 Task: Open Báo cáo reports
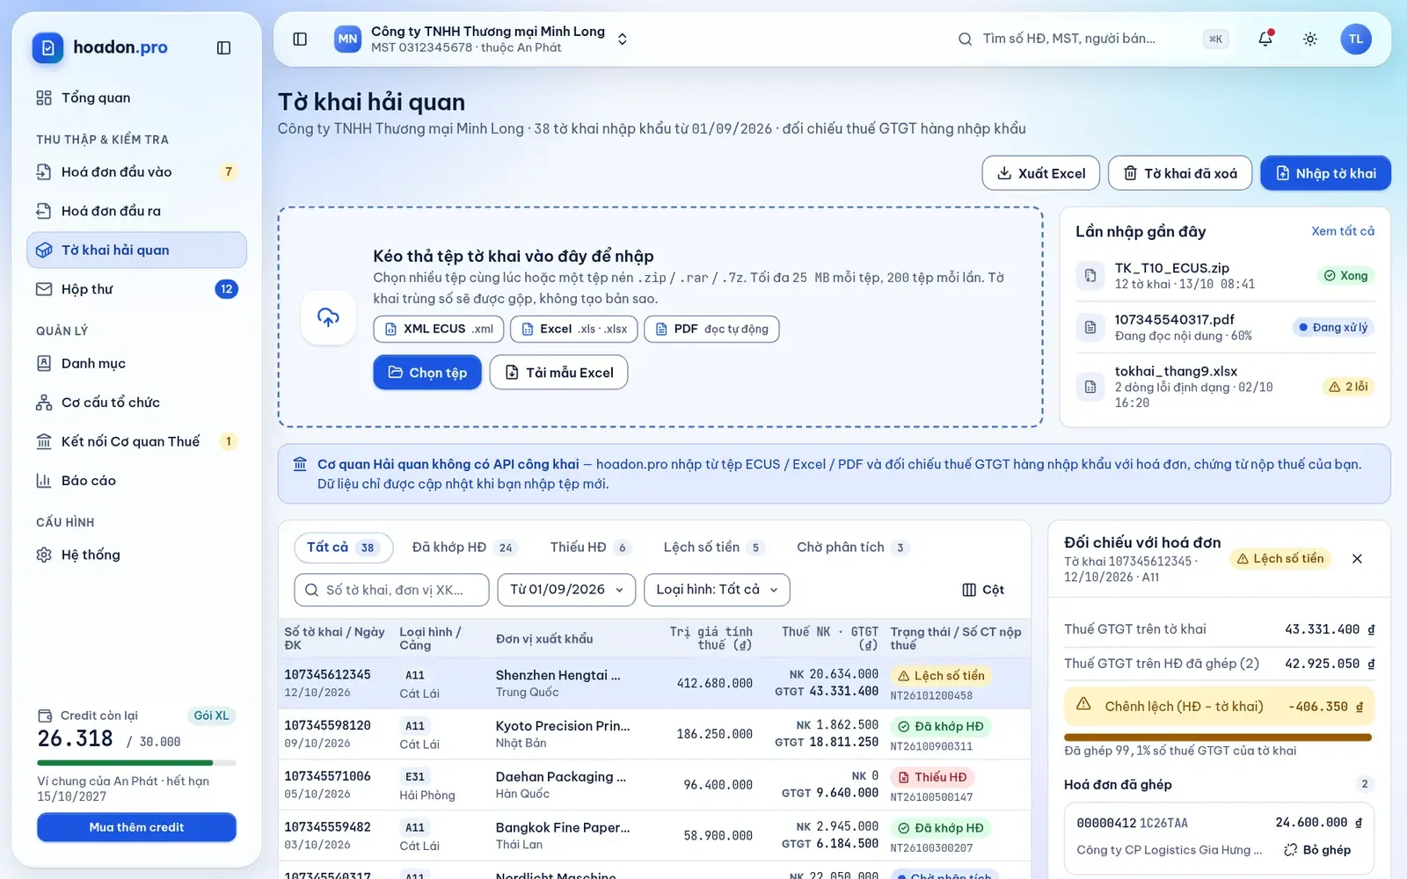[136, 481]
